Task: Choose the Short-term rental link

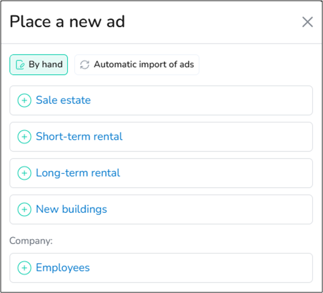Action: (x=79, y=137)
